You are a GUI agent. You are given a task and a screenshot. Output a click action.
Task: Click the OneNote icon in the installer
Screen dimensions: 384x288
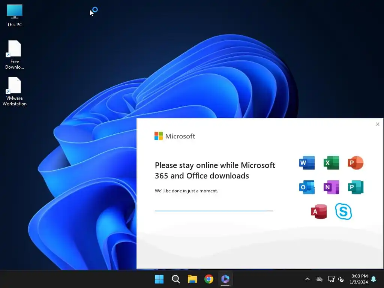click(331, 187)
